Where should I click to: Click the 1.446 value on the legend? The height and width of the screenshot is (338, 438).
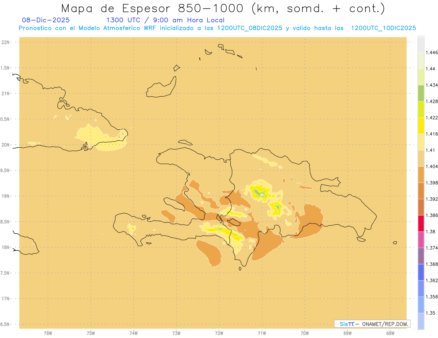(x=432, y=53)
